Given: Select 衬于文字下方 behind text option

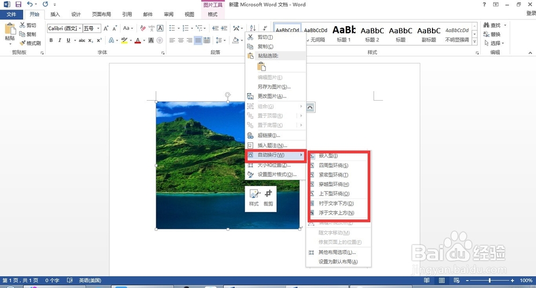Looking at the screenshot, I should (339, 203).
